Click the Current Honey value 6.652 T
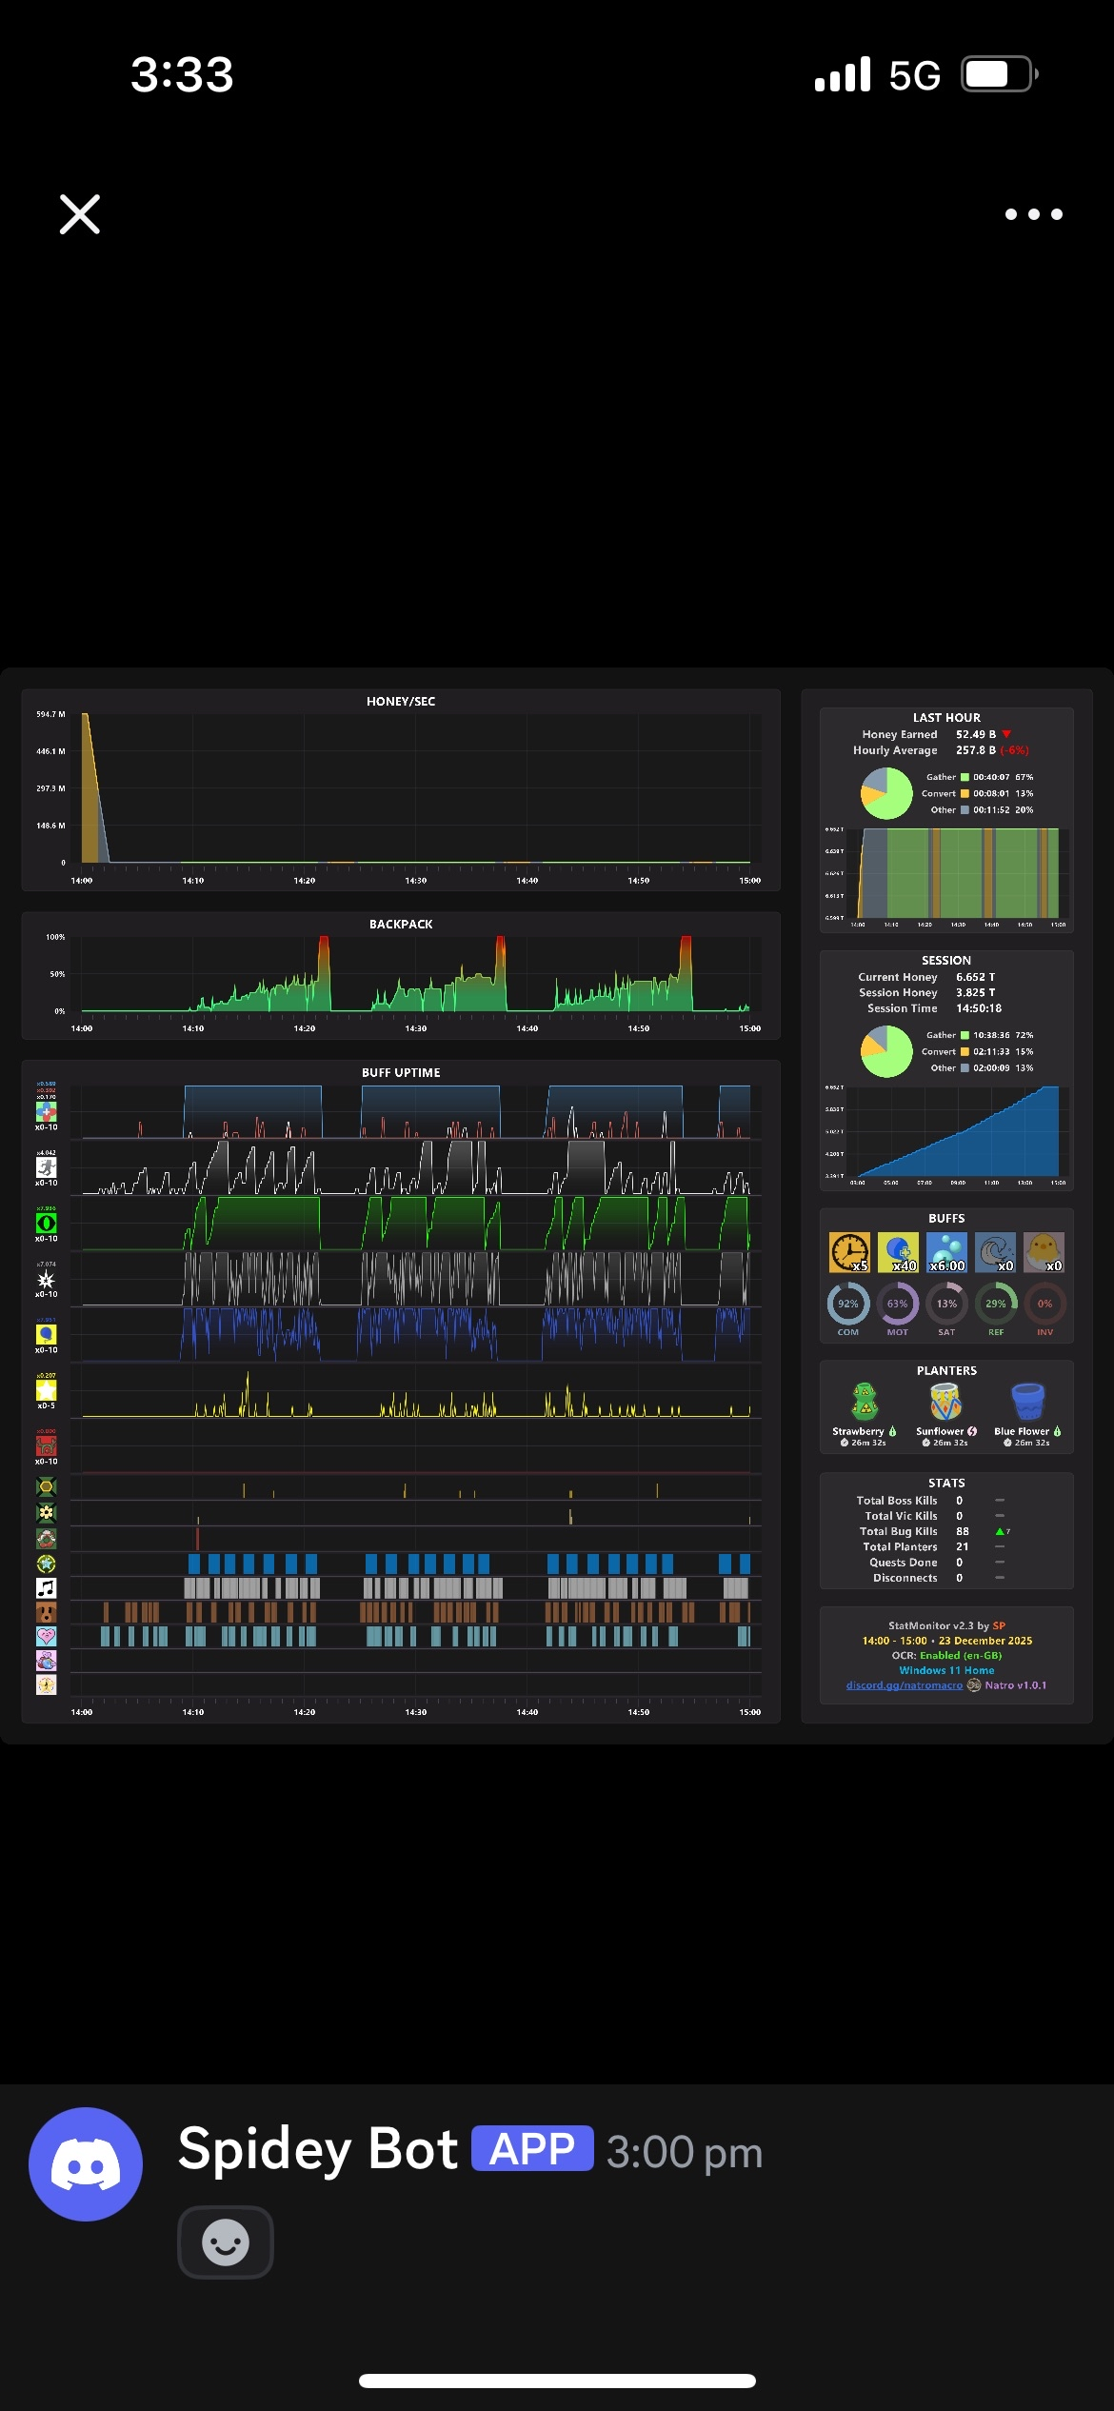Viewport: 1114px width, 2411px height. [975, 977]
